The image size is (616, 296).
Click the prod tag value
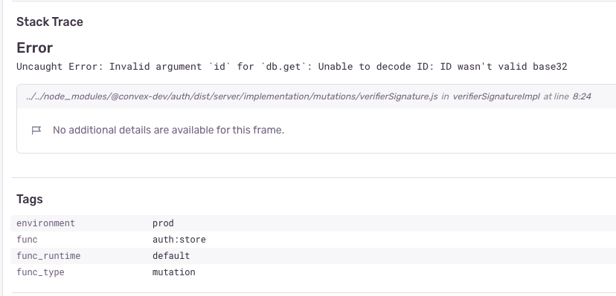pyautogui.click(x=163, y=223)
